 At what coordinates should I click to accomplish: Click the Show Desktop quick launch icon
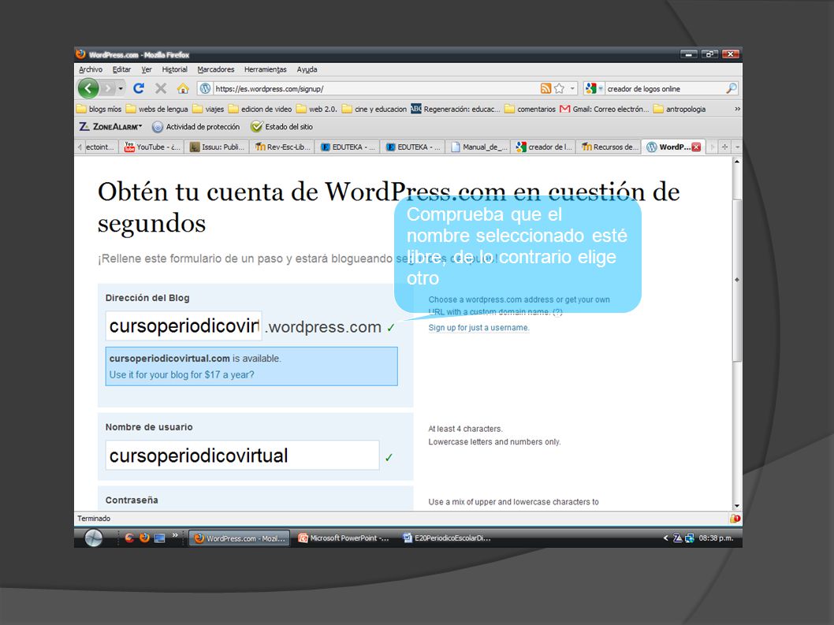[159, 538]
